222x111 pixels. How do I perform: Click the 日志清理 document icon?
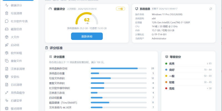pos(7,85)
